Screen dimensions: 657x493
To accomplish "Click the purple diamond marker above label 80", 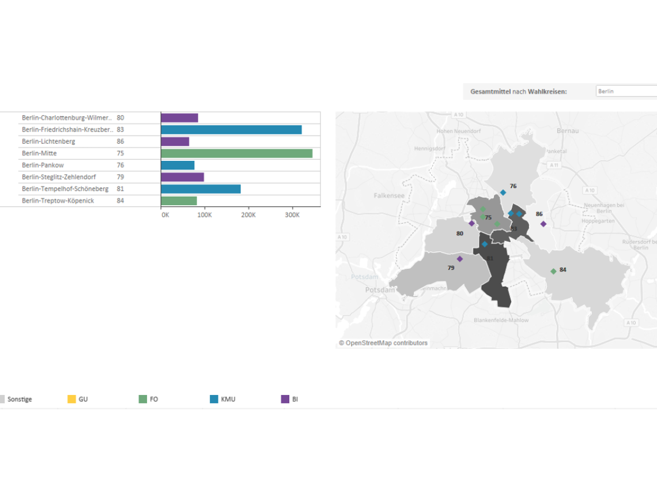I will (471, 223).
